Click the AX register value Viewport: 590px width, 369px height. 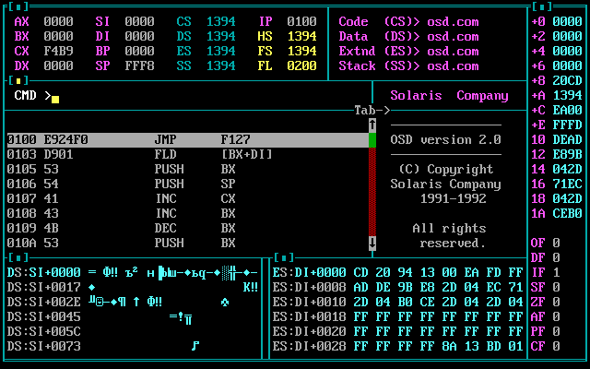coord(58,21)
